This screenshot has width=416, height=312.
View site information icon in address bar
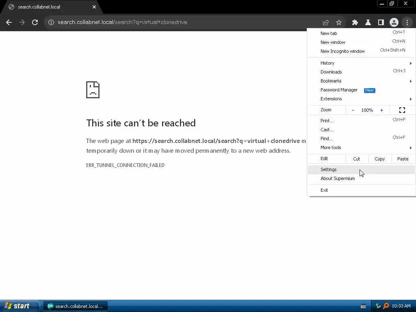click(51, 22)
